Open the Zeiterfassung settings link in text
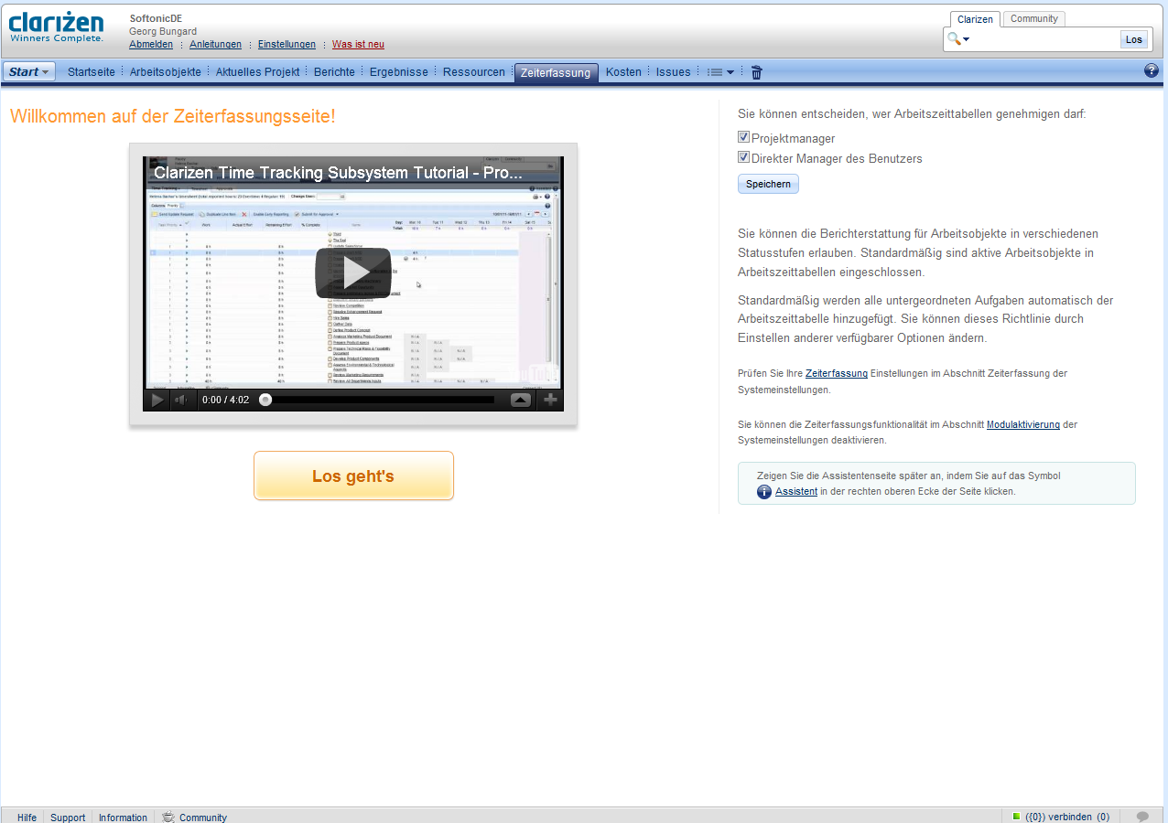The height and width of the screenshot is (823, 1168). pyautogui.click(x=837, y=373)
